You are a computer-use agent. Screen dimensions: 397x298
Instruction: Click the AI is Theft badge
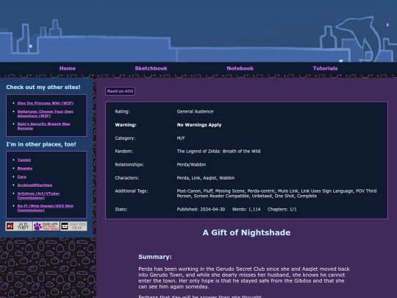[x=19, y=226]
